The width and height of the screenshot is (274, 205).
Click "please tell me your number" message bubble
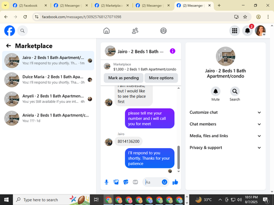(x=150, y=119)
